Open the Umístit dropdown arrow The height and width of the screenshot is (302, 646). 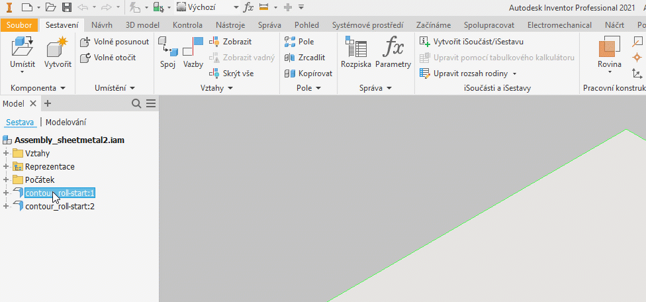point(23,72)
